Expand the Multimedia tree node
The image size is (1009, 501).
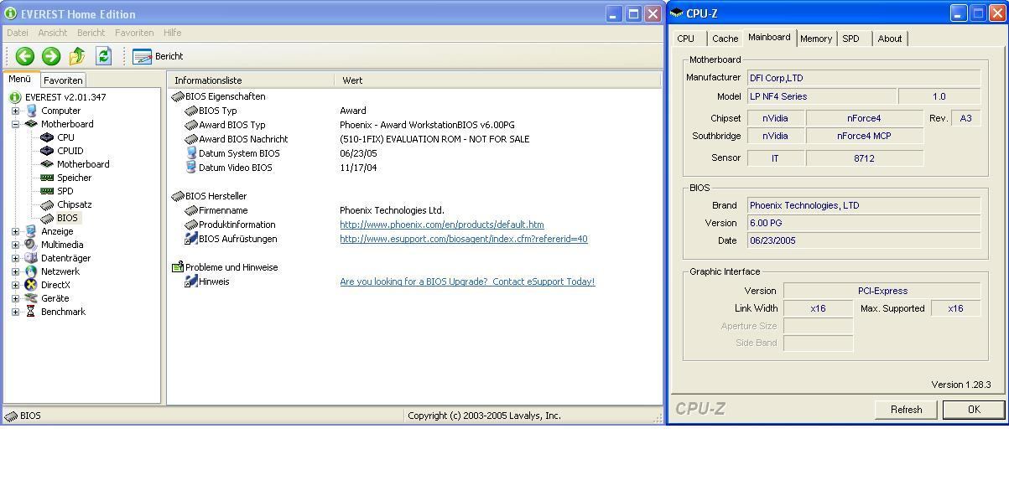point(15,245)
